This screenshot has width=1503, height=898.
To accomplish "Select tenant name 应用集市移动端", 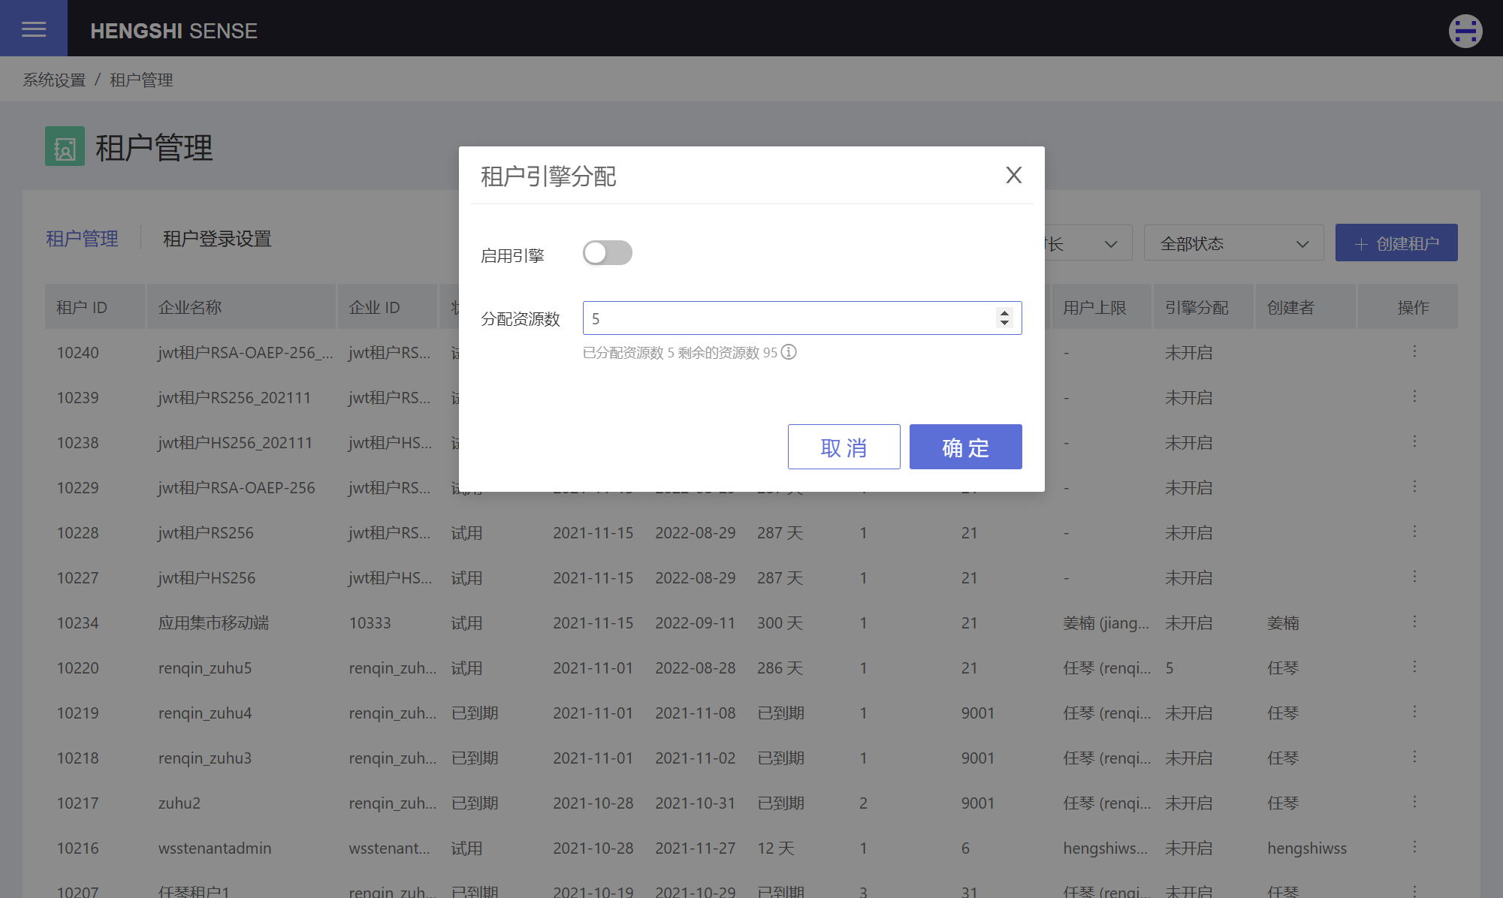I will (213, 622).
